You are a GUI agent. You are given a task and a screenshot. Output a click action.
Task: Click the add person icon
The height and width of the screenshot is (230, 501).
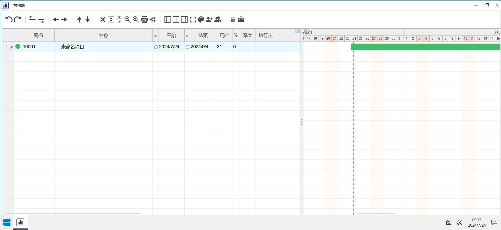pos(209,20)
